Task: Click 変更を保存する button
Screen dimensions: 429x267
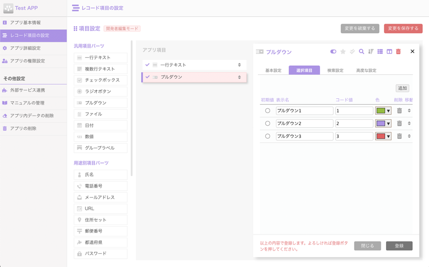Action: [x=403, y=28]
